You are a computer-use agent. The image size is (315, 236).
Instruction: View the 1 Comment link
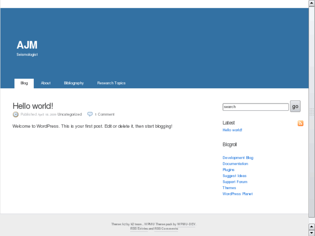(x=105, y=114)
